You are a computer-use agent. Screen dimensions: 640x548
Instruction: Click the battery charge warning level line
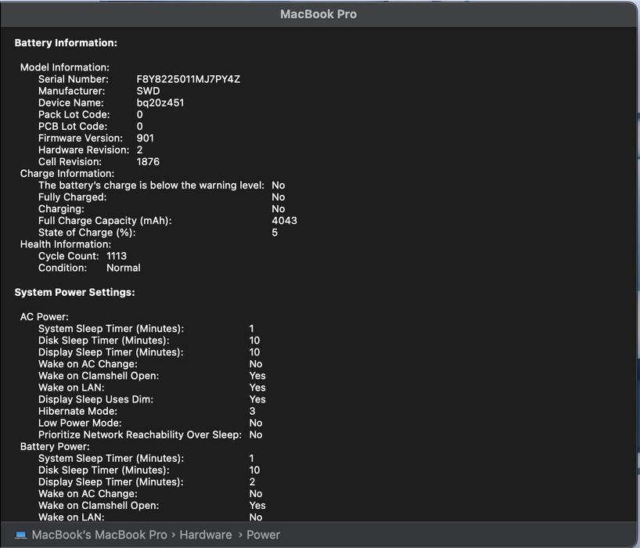point(162,186)
